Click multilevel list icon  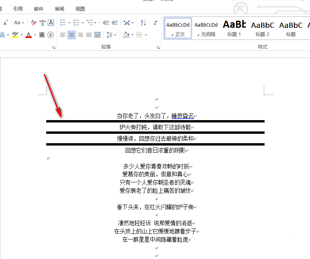(90, 23)
